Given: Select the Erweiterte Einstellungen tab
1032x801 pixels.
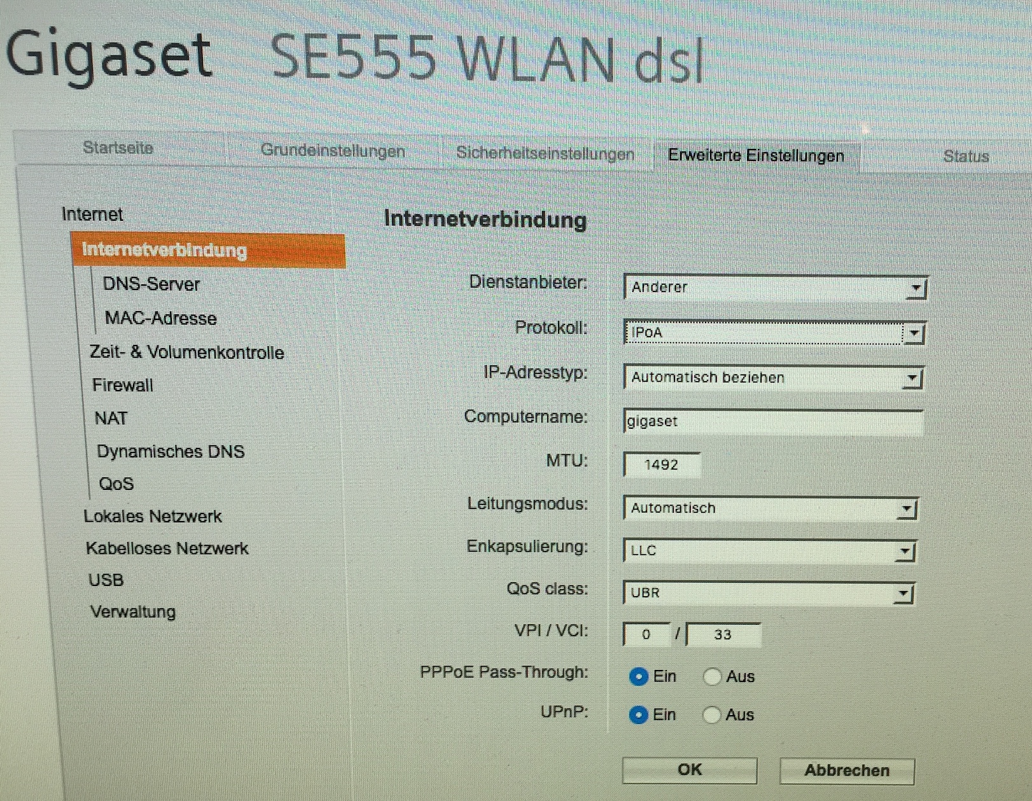Looking at the screenshot, I should point(756,155).
